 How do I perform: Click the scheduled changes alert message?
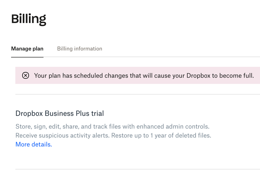pos(144,76)
